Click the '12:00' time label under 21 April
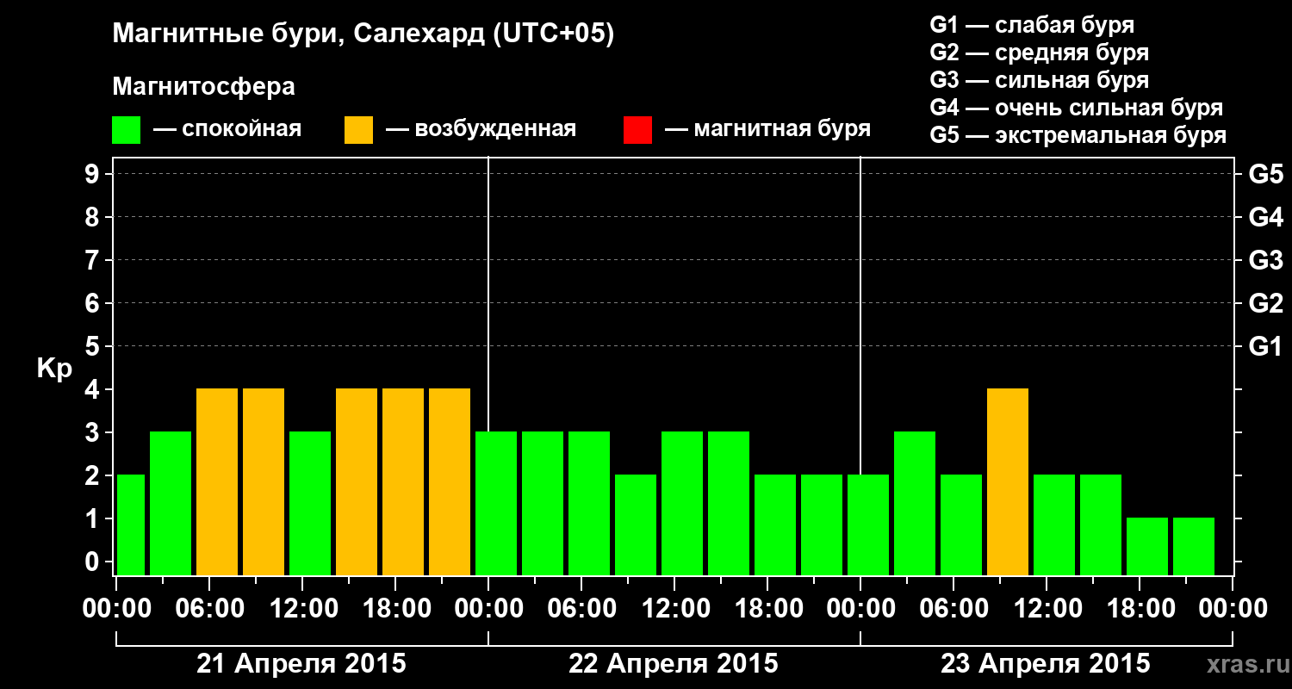Viewport: 1292px width, 689px height. pyautogui.click(x=303, y=609)
